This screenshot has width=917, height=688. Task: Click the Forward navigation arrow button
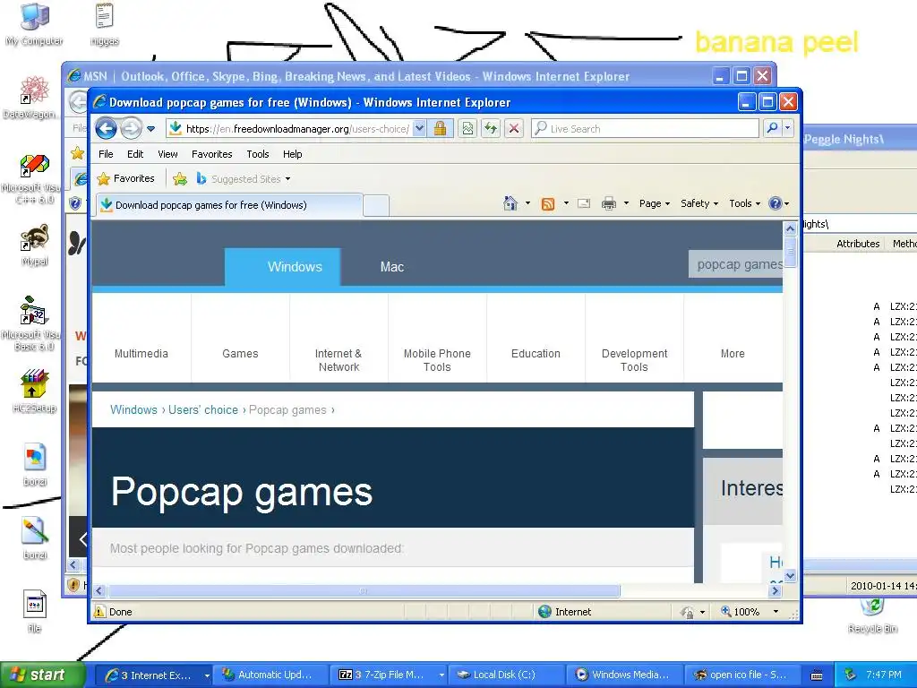[x=131, y=128]
